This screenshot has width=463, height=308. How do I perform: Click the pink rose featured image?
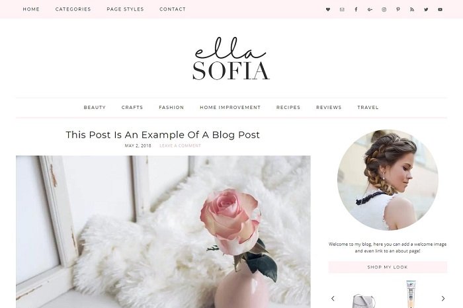(163, 232)
